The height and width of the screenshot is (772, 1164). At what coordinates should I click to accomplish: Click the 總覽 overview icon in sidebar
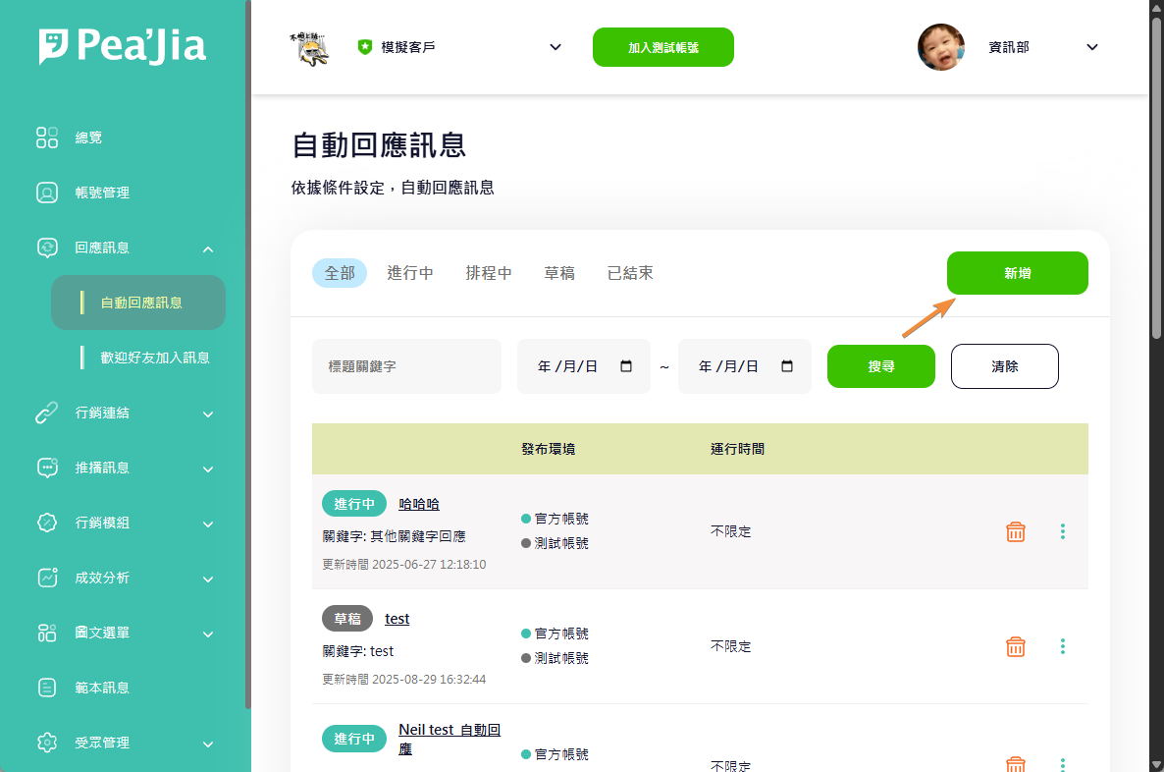(47, 138)
